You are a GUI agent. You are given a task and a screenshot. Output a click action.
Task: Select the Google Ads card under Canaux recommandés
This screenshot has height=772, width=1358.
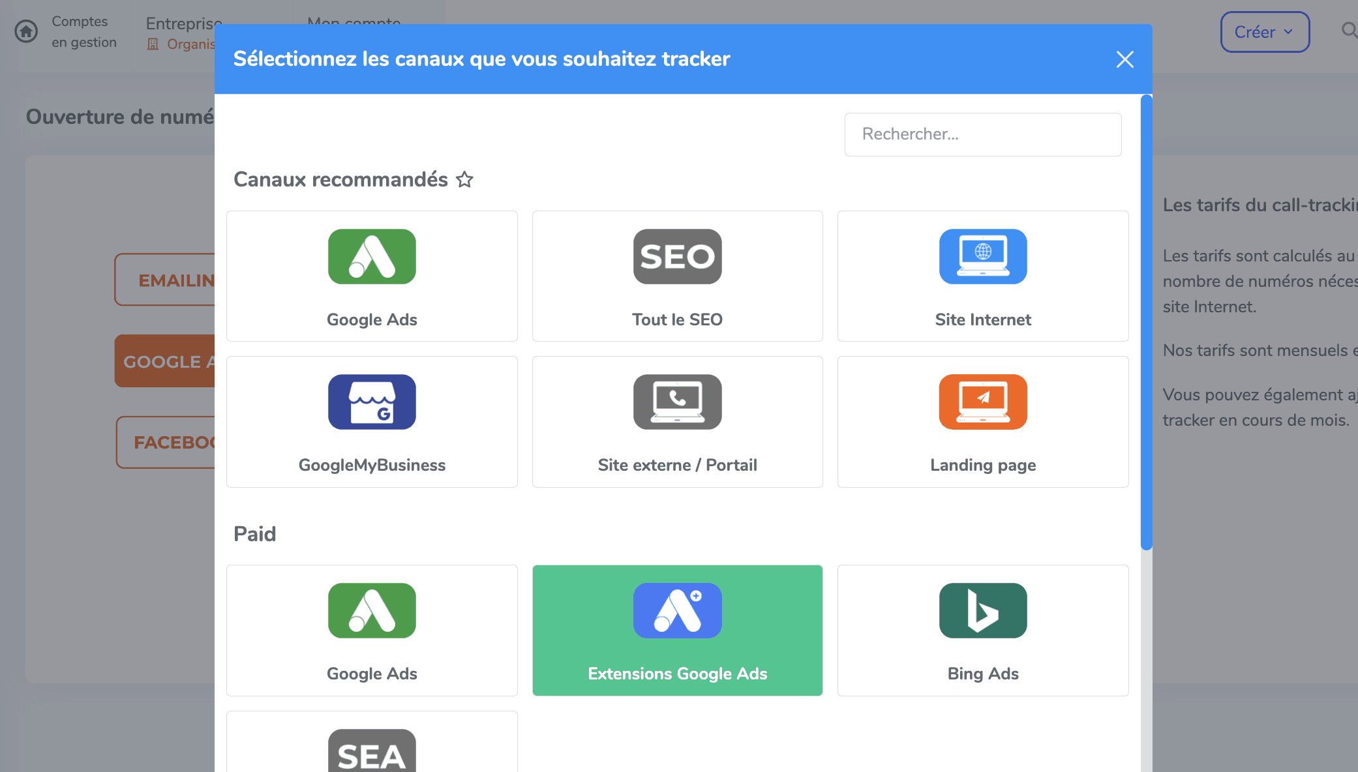coord(372,276)
